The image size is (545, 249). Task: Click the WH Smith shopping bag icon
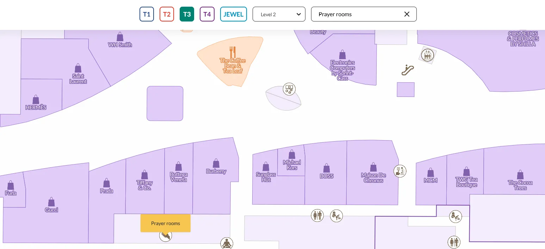[120, 37]
